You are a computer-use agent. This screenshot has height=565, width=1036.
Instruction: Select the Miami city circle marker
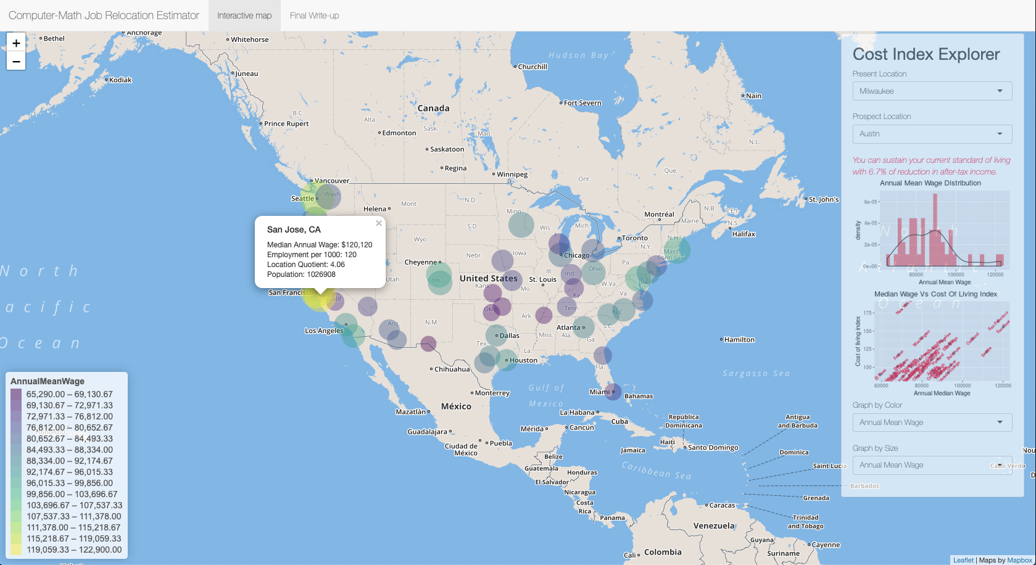(x=613, y=391)
